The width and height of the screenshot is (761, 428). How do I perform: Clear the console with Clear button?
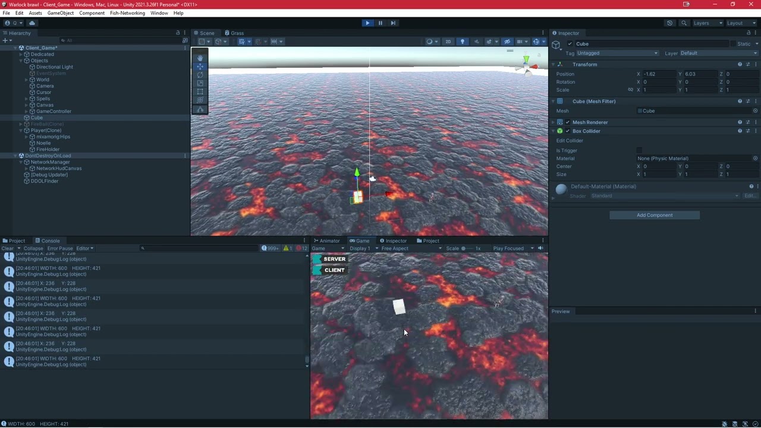(x=7, y=248)
